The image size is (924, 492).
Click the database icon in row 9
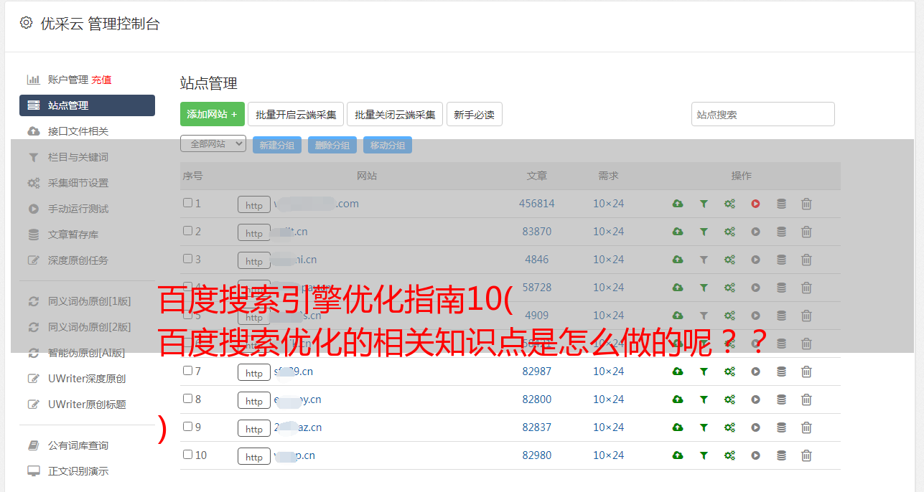coord(781,427)
